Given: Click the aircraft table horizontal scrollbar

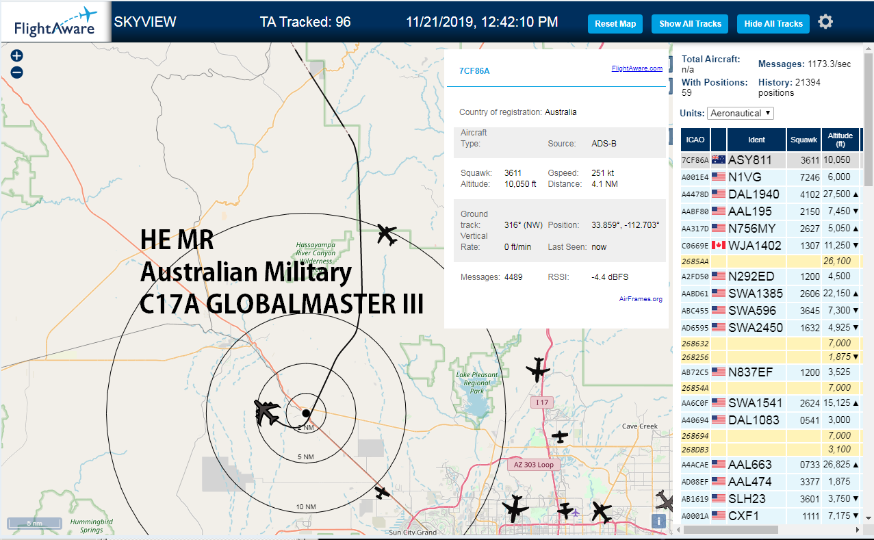Looking at the screenshot, I should tap(731, 530).
